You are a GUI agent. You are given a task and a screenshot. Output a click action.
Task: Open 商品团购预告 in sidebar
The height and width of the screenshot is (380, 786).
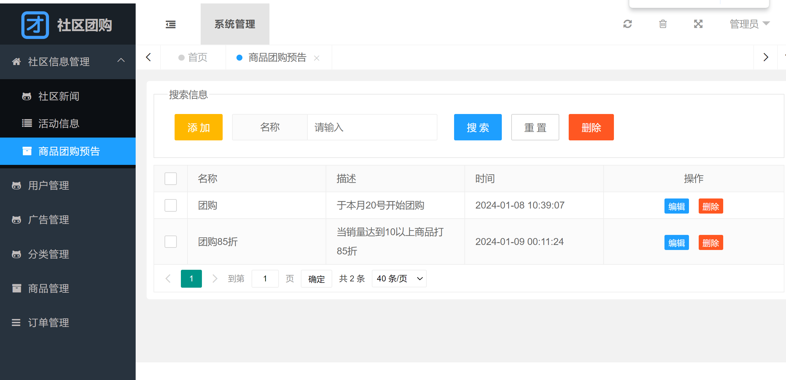[x=68, y=151]
